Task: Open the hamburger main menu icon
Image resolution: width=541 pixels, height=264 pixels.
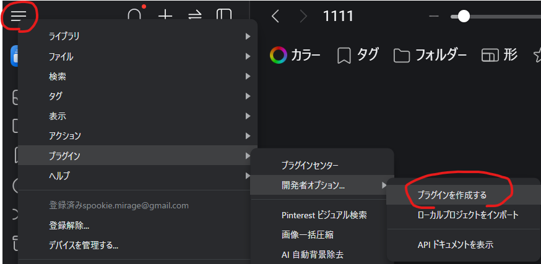Action: (x=19, y=16)
